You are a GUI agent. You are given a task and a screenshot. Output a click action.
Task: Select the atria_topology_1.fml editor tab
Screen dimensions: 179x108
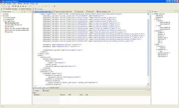[104, 12]
